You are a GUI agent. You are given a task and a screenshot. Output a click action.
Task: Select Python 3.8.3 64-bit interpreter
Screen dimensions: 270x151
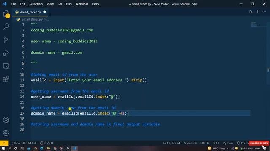coord(23,143)
